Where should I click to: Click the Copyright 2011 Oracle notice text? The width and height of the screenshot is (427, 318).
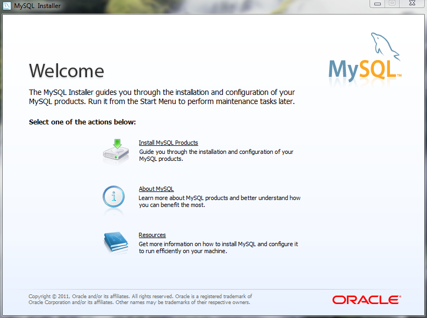pos(140,299)
